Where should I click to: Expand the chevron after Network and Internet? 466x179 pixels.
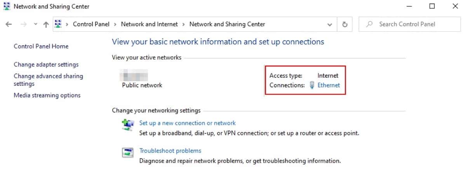183,24
